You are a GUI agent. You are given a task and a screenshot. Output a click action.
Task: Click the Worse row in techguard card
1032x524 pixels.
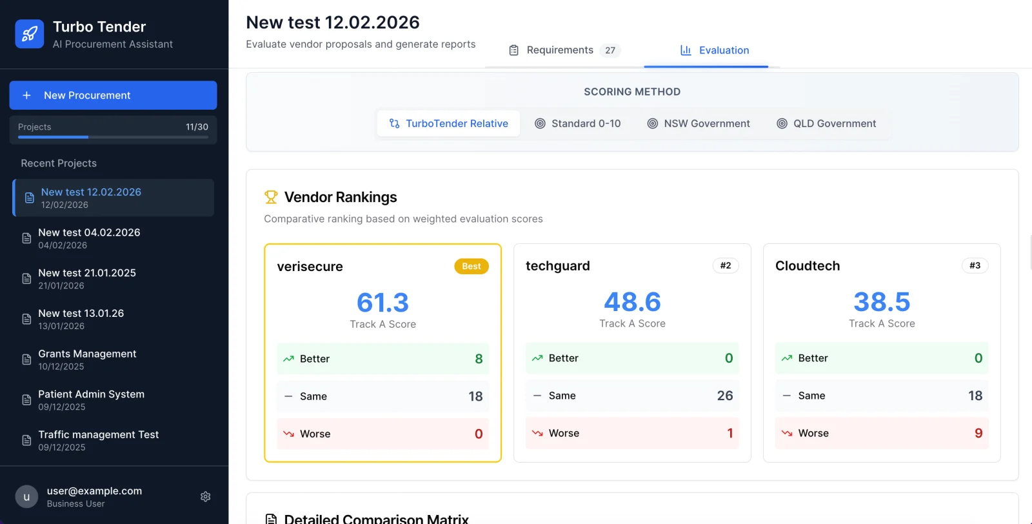632,433
